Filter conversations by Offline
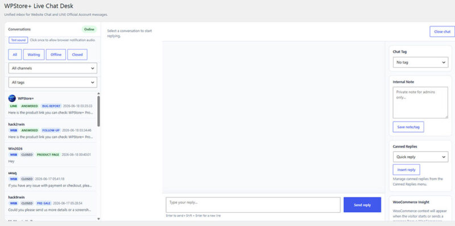The height and width of the screenshot is (226, 455). [x=56, y=55]
